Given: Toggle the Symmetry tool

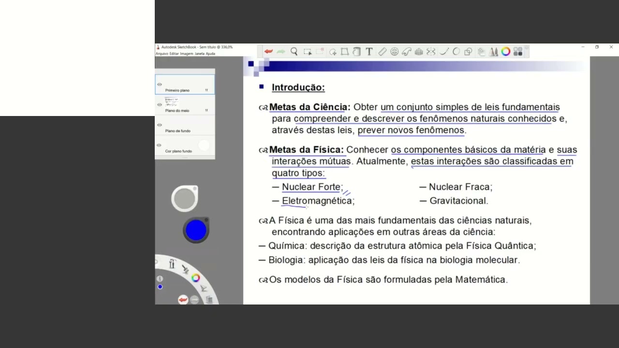Looking at the screenshot, I should point(431,52).
